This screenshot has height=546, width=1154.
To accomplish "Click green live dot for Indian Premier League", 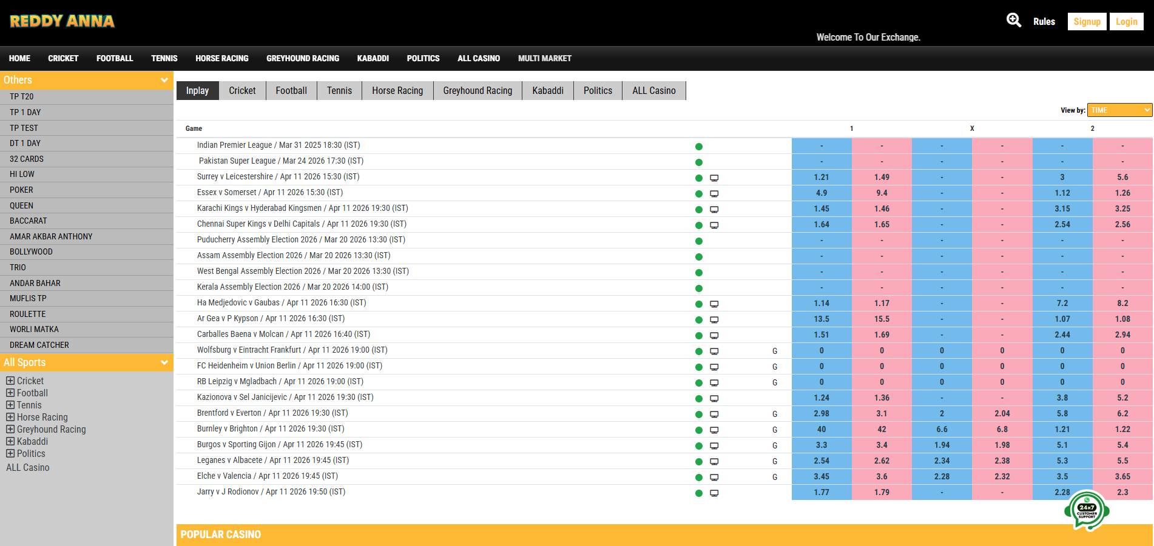I will coord(699,146).
